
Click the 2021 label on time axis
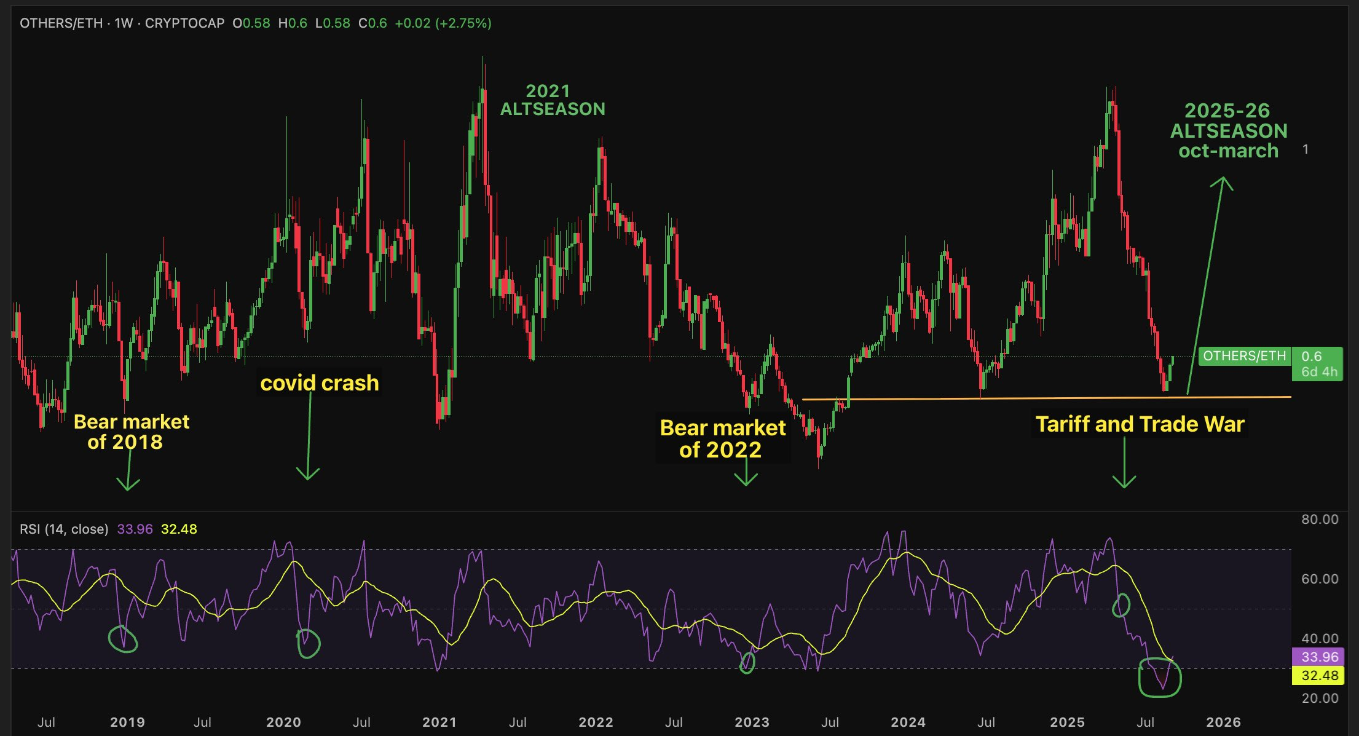click(439, 722)
